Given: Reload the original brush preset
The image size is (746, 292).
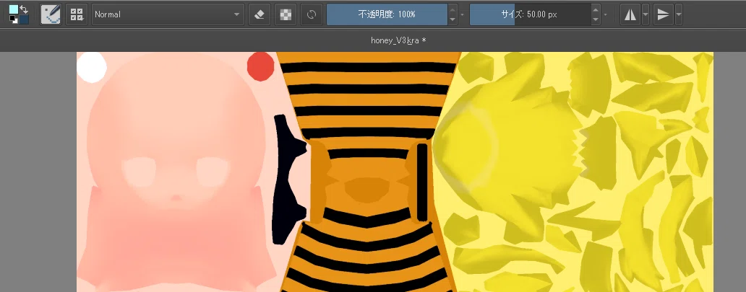Looking at the screenshot, I should click(312, 14).
